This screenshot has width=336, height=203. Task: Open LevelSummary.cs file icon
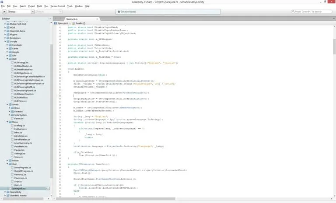[x=12, y=143]
